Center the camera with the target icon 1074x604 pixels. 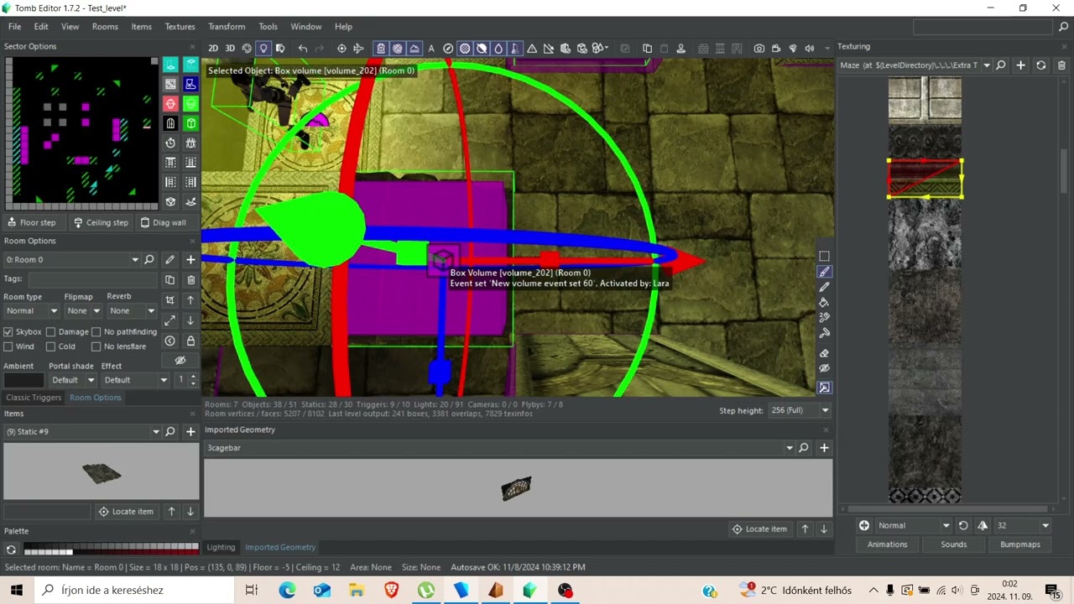click(x=341, y=49)
